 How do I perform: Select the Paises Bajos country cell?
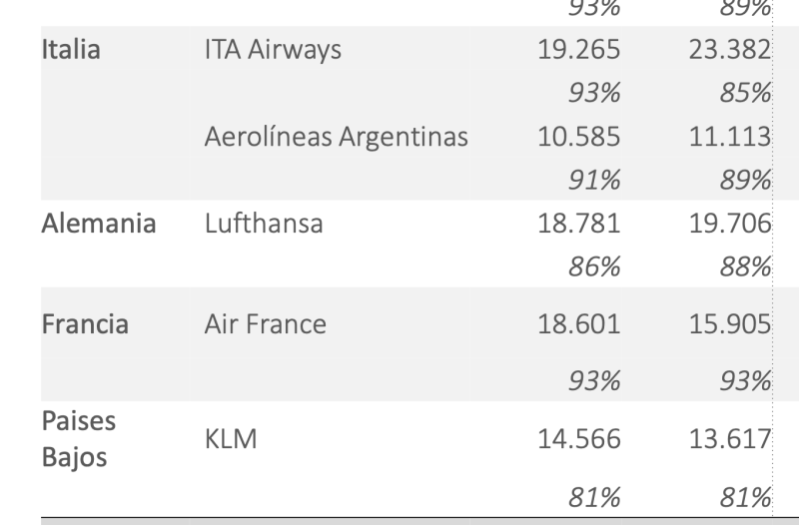click(79, 439)
